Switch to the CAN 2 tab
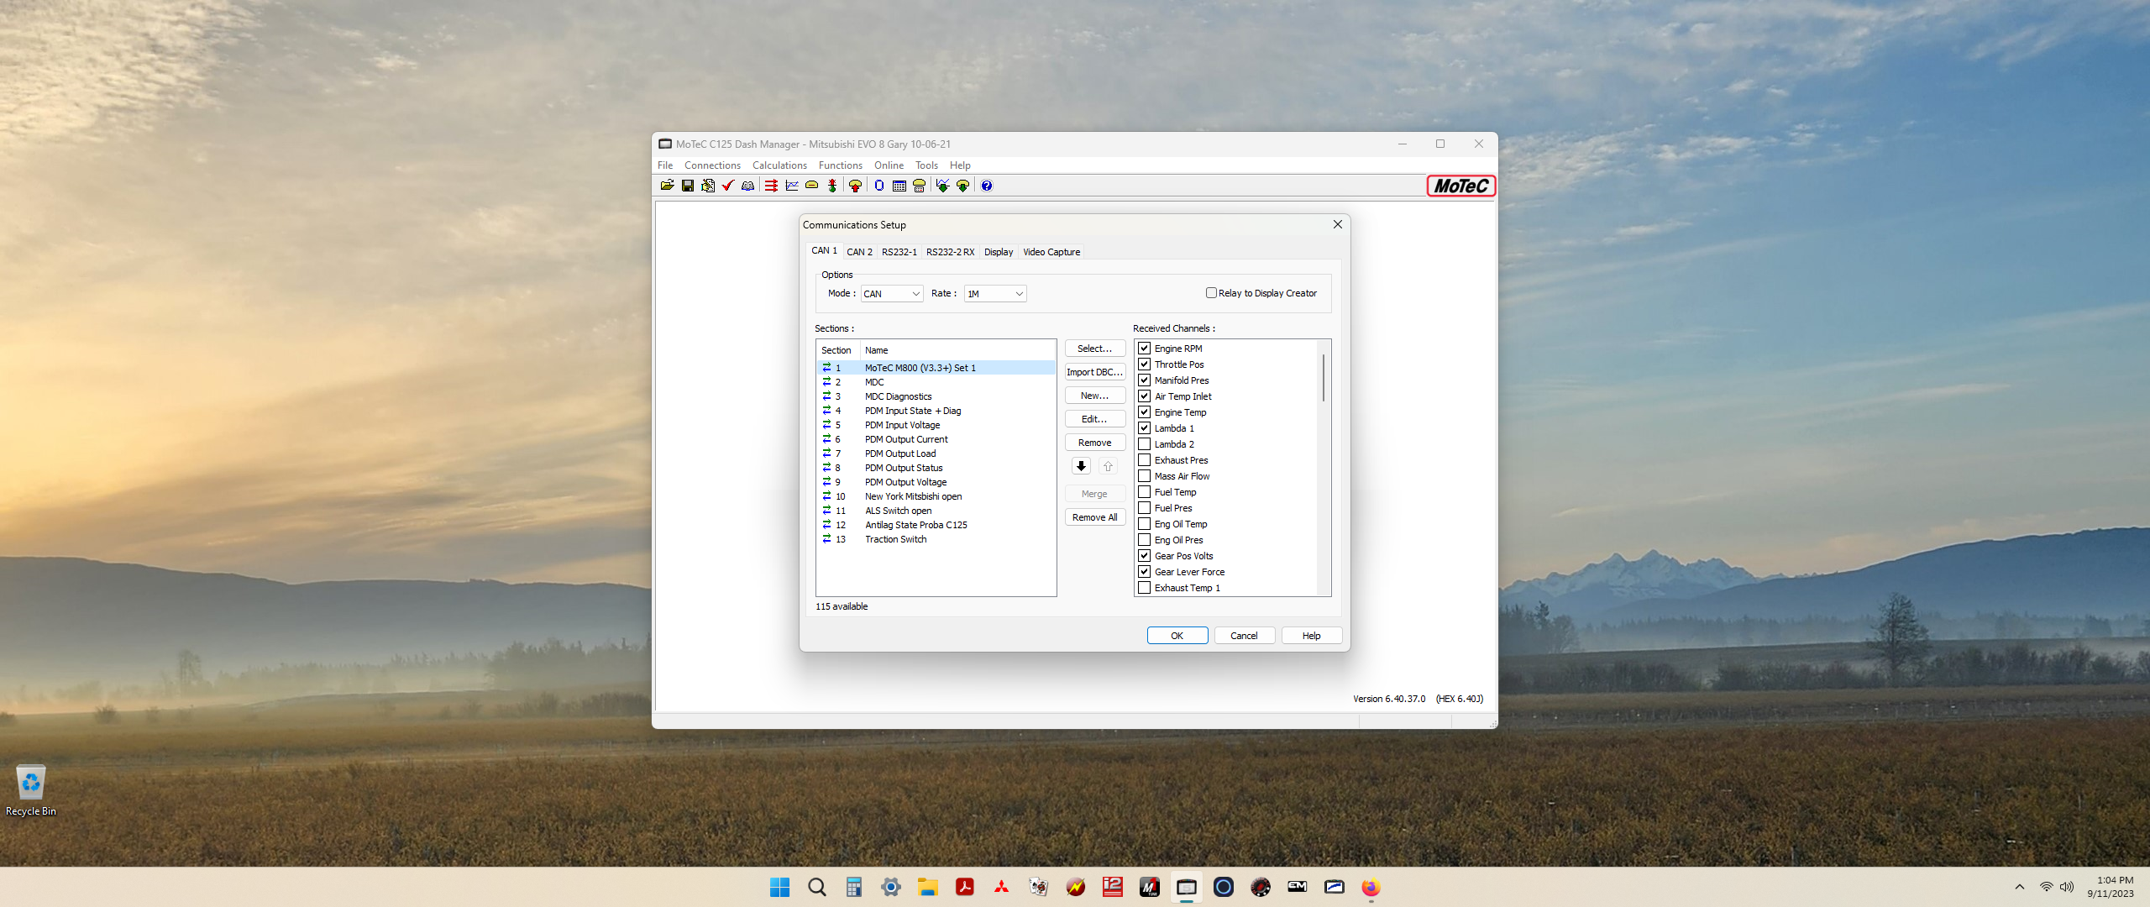The image size is (2150, 907). 859,252
